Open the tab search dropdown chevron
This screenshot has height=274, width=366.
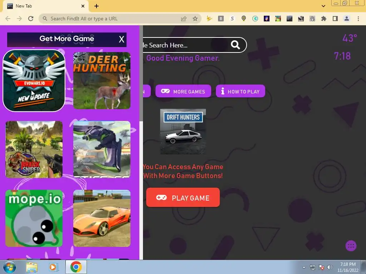click(323, 6)
